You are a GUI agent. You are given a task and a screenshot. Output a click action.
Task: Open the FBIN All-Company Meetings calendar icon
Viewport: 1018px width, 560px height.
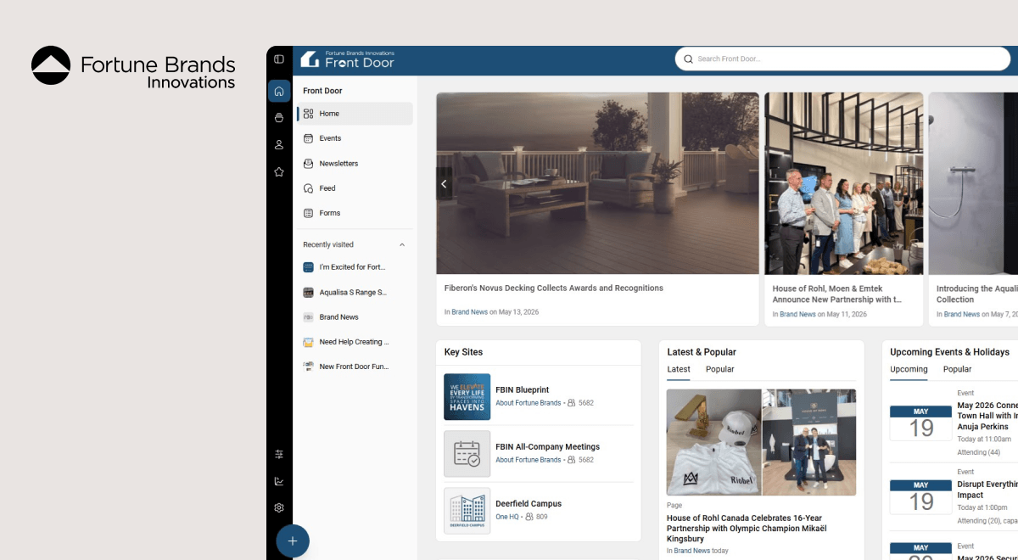click(467, 454)
